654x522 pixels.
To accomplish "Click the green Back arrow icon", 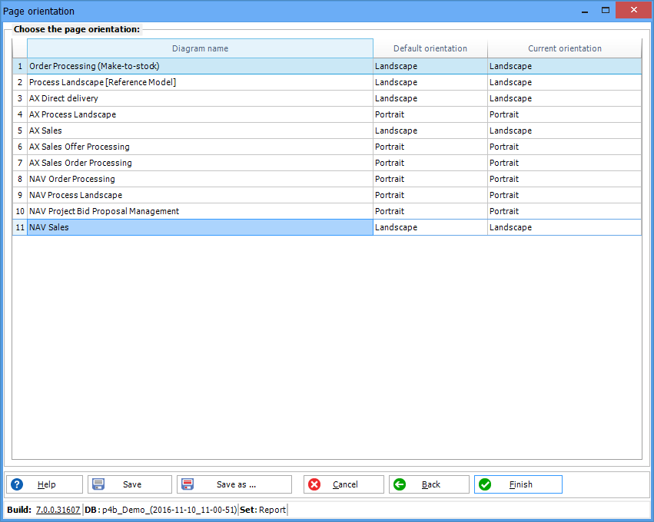I will pos(400,484).
